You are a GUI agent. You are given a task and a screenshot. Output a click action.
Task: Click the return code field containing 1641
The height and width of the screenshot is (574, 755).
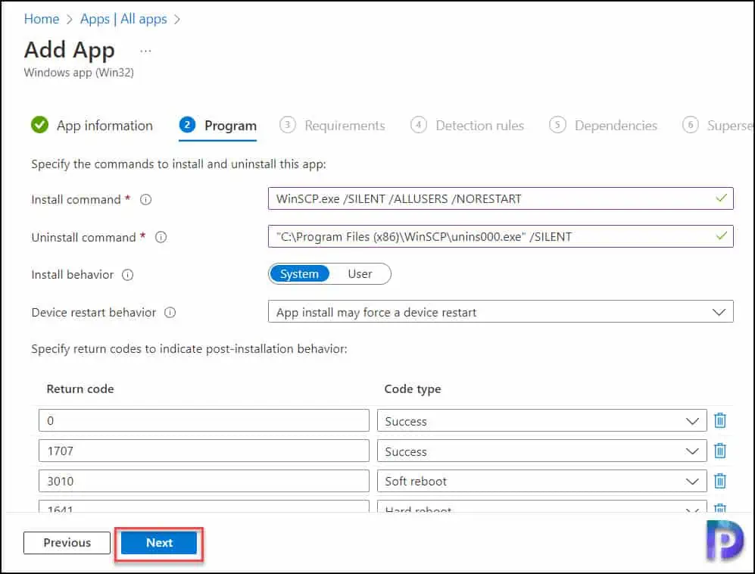(x=204, y=507)
